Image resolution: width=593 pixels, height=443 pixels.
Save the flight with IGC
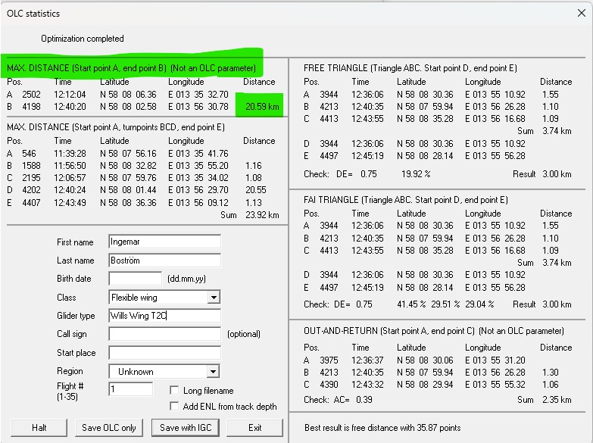coord(186,428)
